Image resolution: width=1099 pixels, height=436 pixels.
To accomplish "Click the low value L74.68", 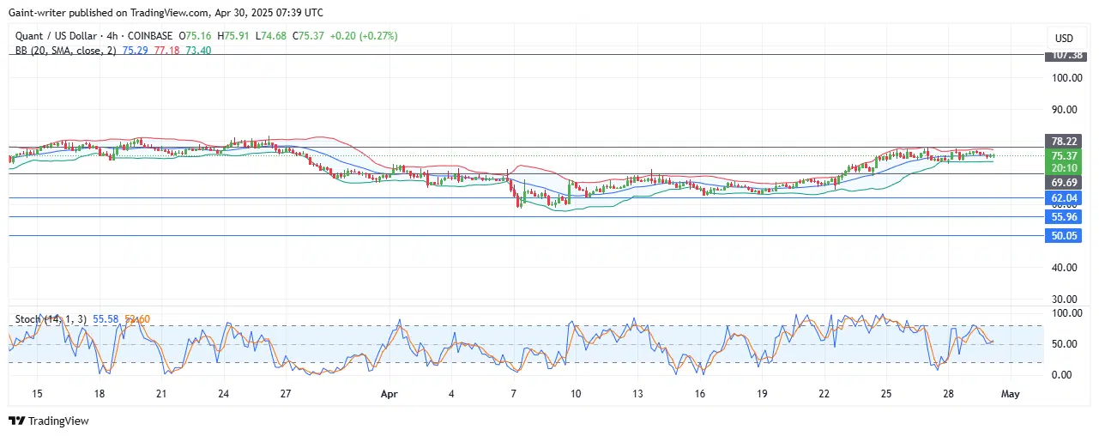I will tap(273, 36).
